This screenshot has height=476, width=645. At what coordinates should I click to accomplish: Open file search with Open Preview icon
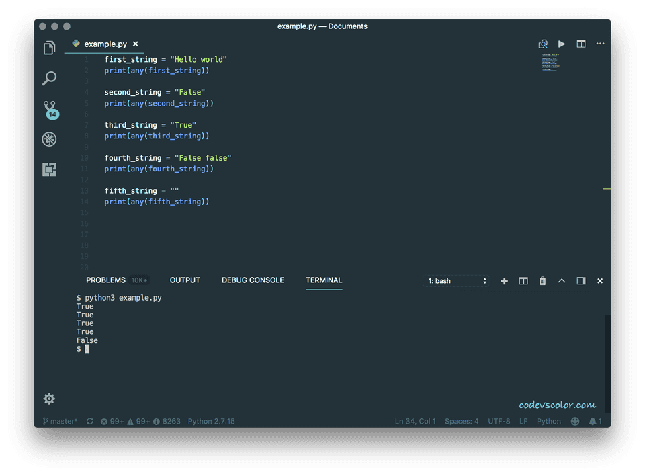tap(543, 43)
